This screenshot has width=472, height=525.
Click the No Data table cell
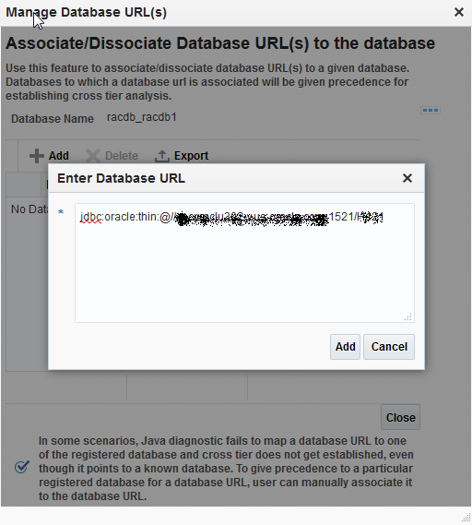click(29, 209)
